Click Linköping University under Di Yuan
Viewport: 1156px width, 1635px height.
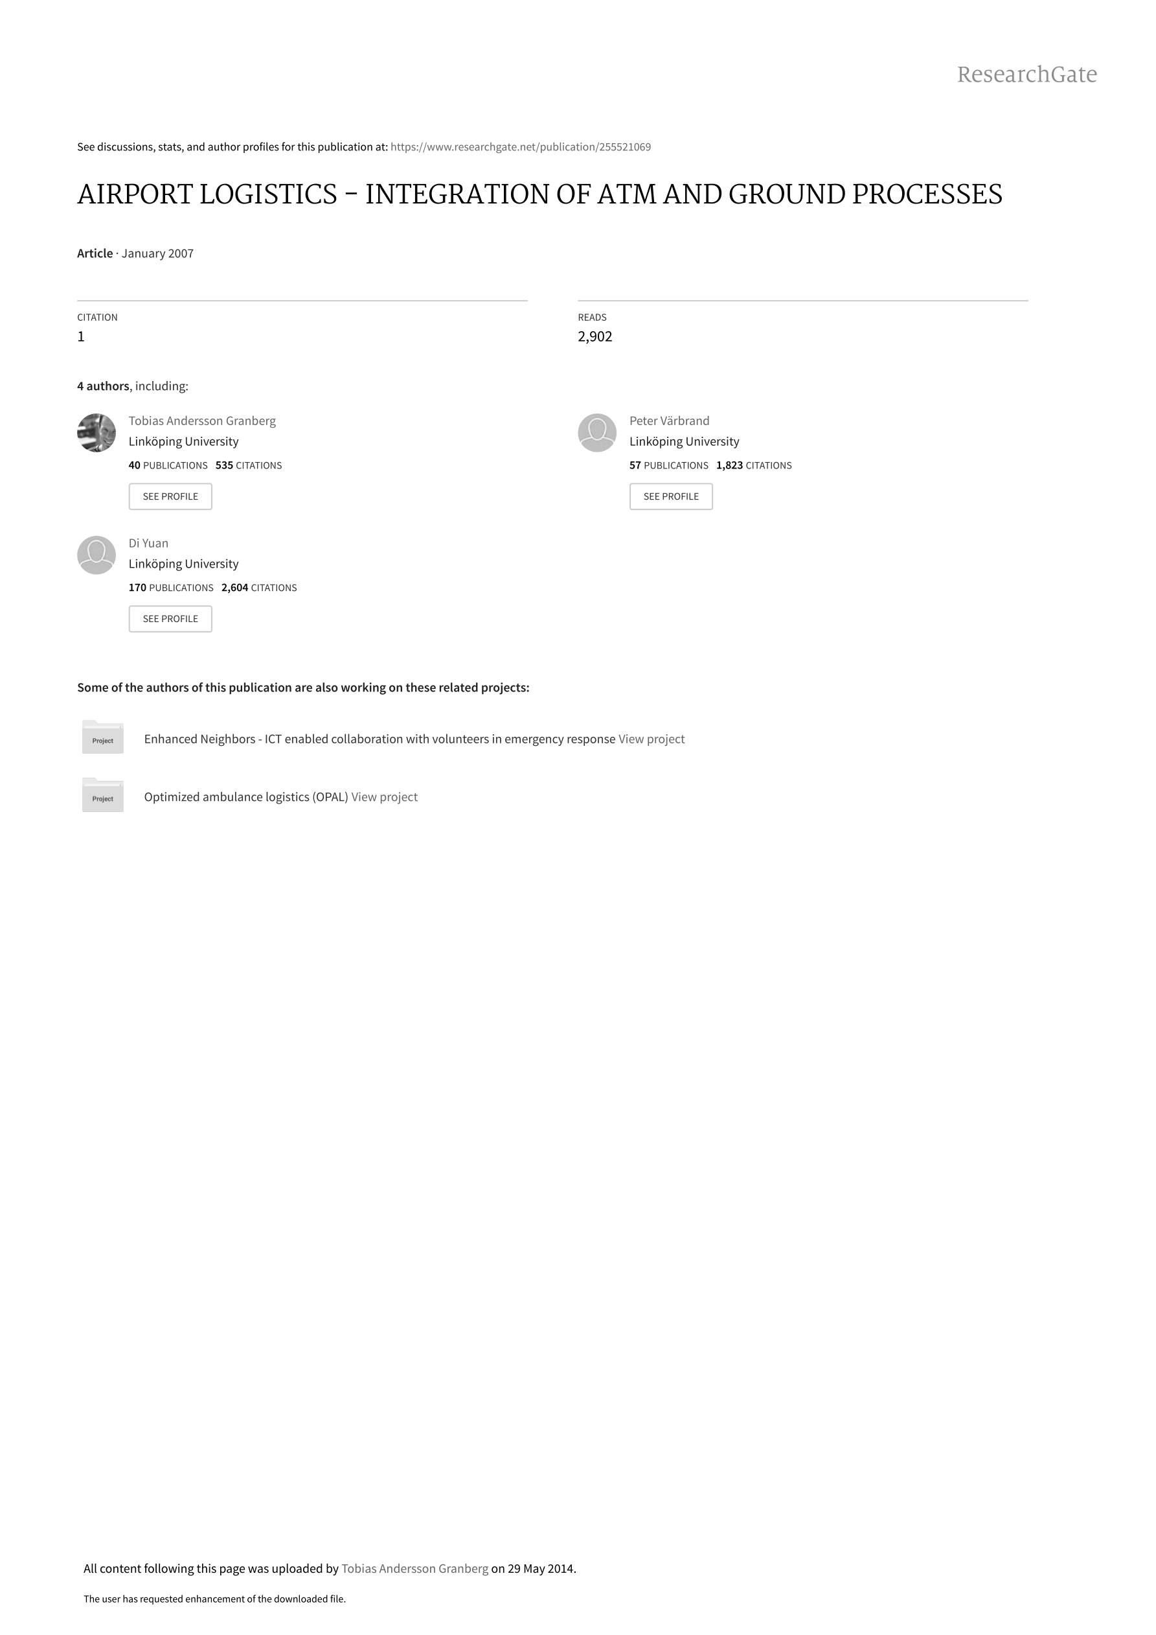click(x=184, y=564)
